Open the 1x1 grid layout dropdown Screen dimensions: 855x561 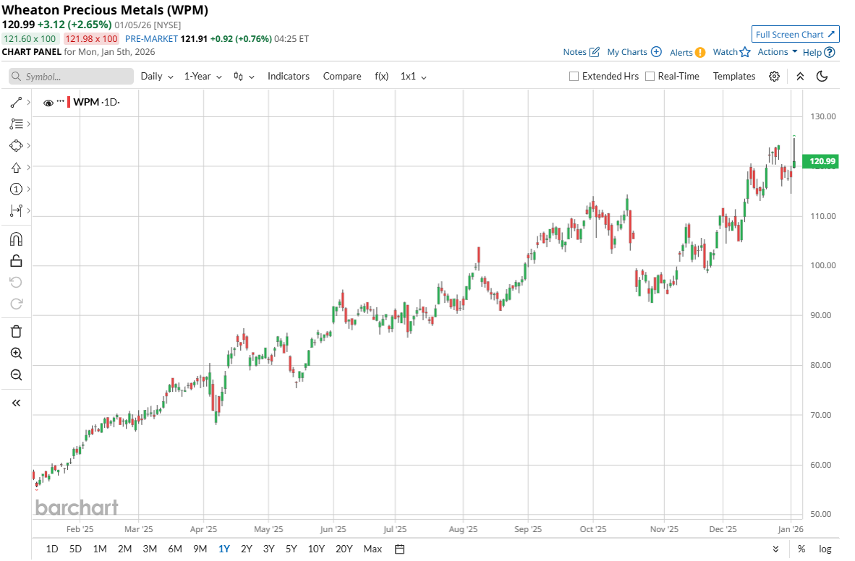pyautogui.click(x=413, y=76)
